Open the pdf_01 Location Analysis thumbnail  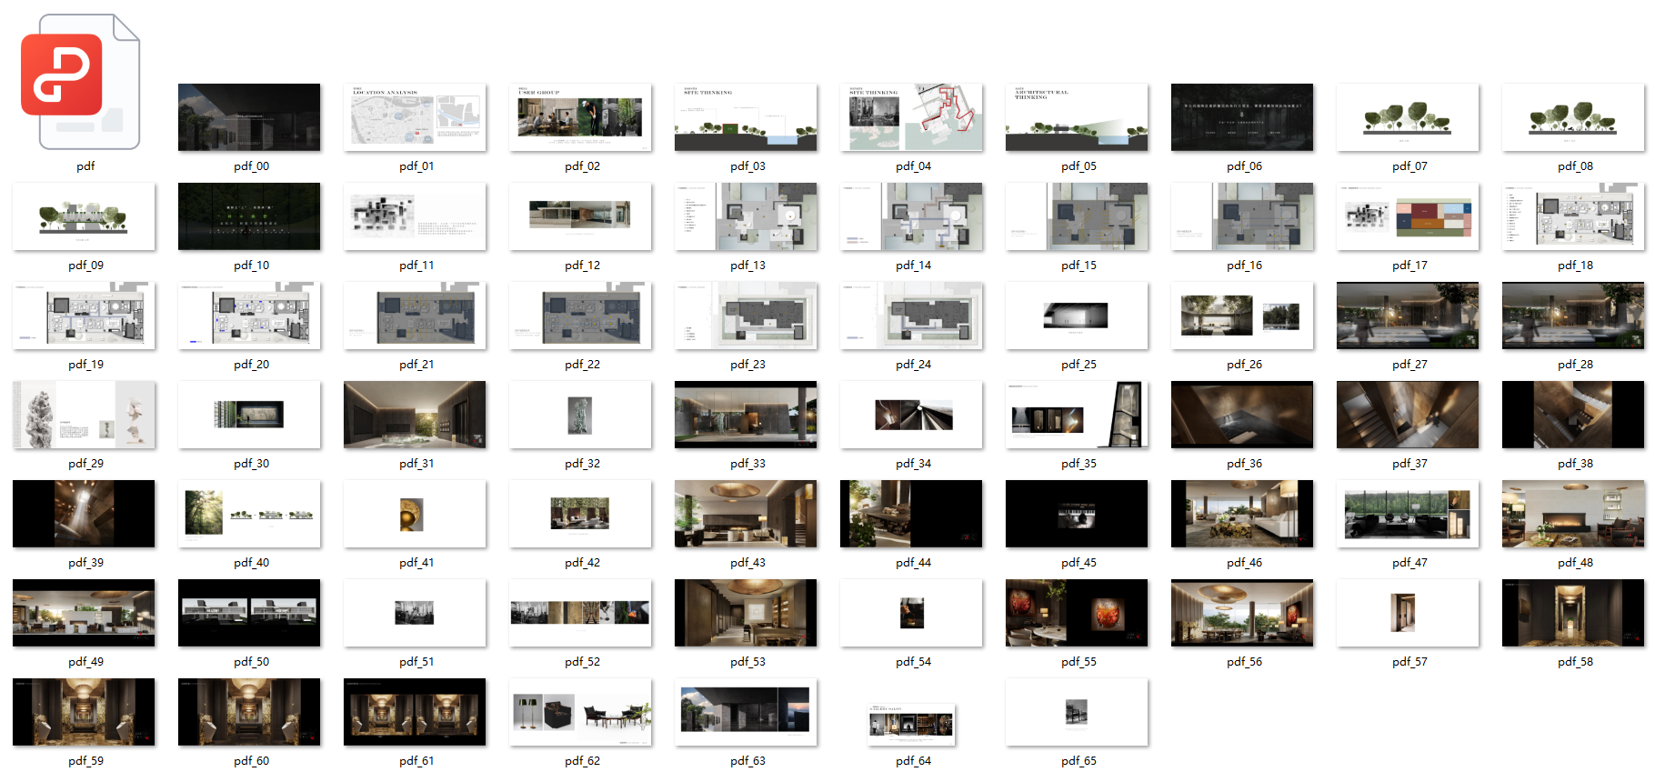coord(415,117)
